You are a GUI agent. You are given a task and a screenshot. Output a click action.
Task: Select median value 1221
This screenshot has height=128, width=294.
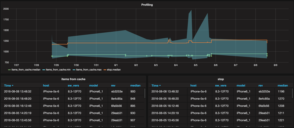click(281, 120)
